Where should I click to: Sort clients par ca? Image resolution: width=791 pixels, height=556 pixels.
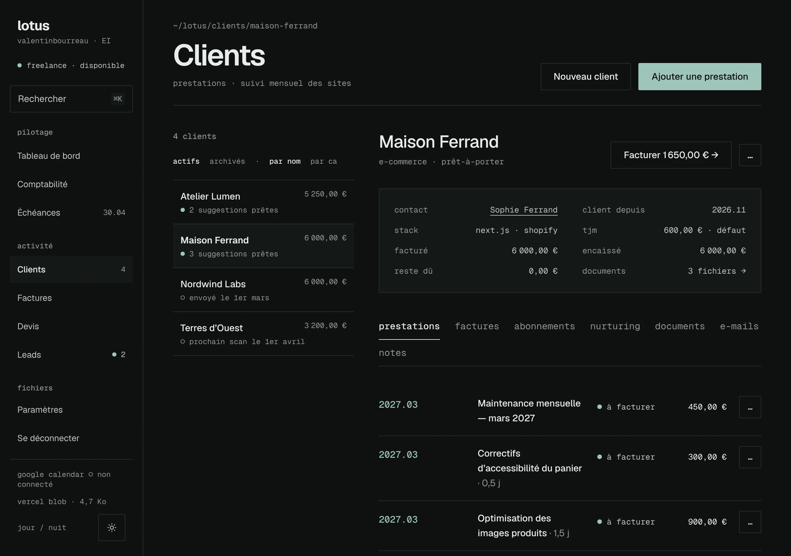click(x=324, y=161)
